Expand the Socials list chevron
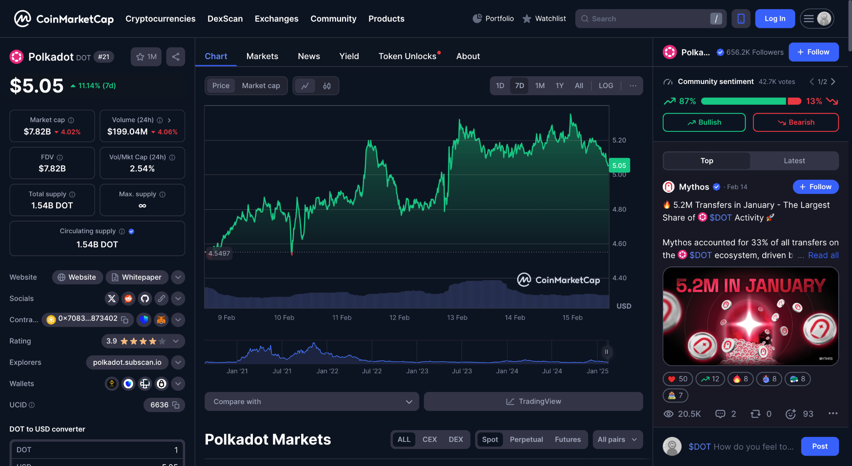 178,298
